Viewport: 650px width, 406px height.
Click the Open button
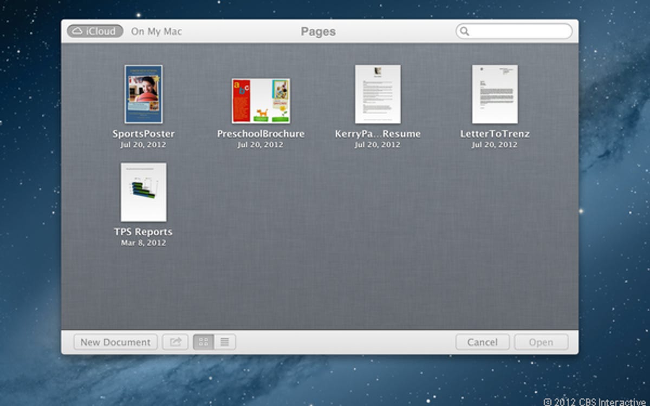click(541, 342)
